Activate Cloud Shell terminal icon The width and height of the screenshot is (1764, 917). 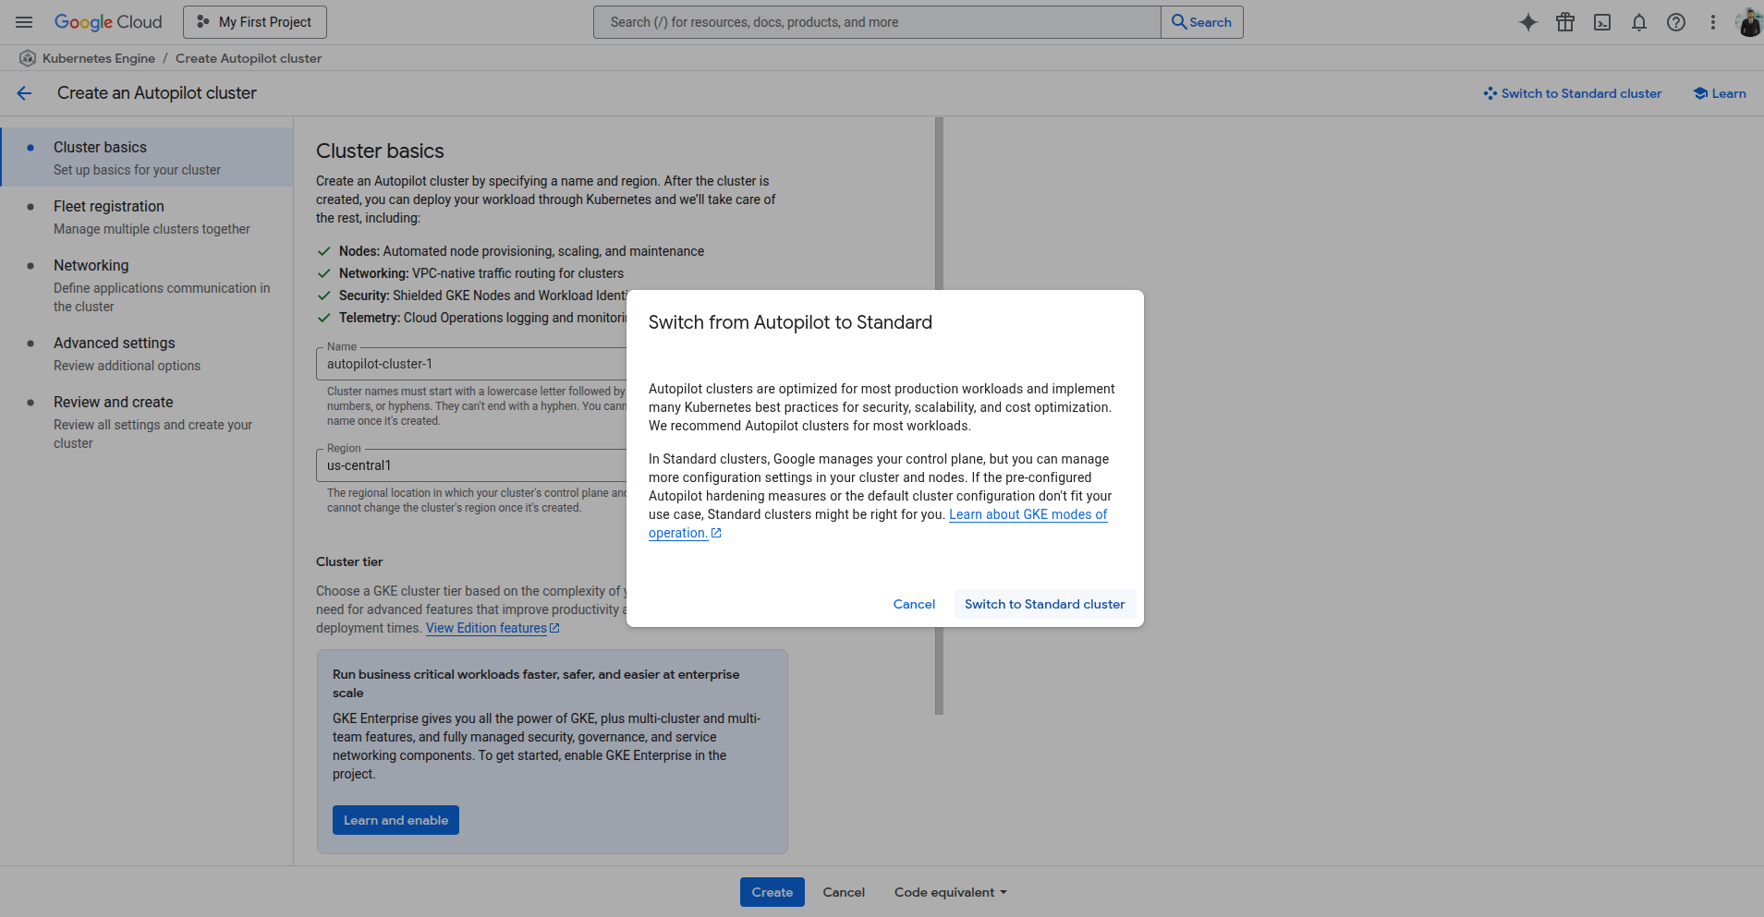coord(1602,22)
